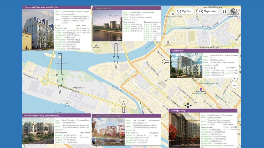Select 1 ккв(37) in Премьер Палас card
Screen dimensions: 264x148
[126, 24]
